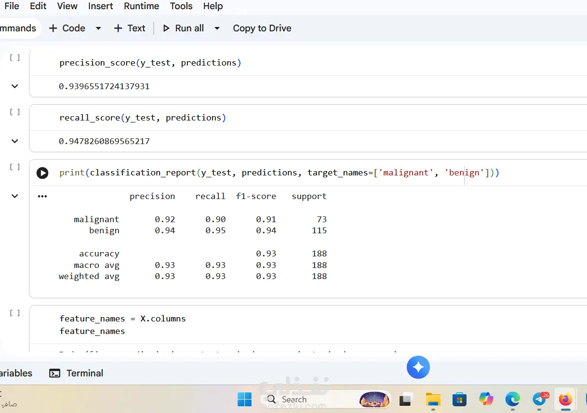Collapse the precision_score cell output
The width and height of the screenshot is (587, 413).
(15, 86)
